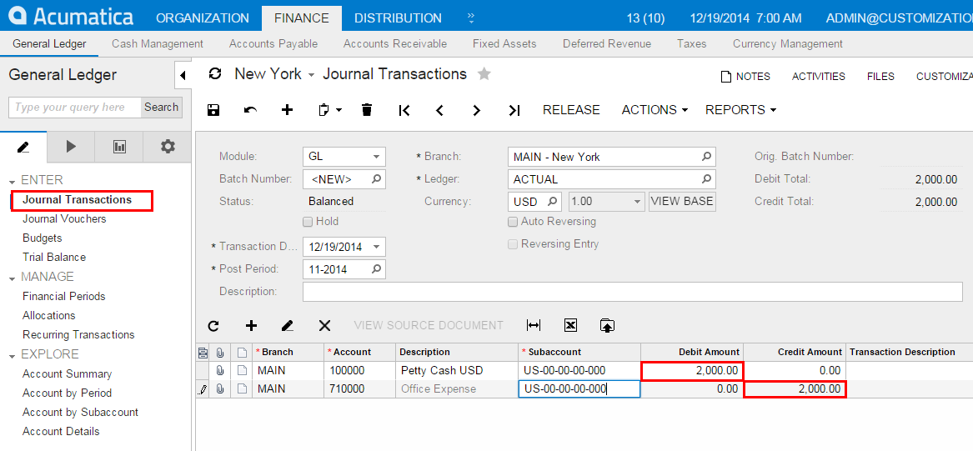Viewport: 973px width, 451px height.
Task: Click Fit to Screen columns icon
Action: point(534,326)
